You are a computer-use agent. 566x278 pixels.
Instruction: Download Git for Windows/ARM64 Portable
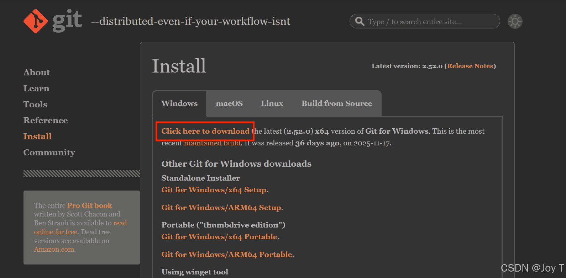(x=227, y=255)
